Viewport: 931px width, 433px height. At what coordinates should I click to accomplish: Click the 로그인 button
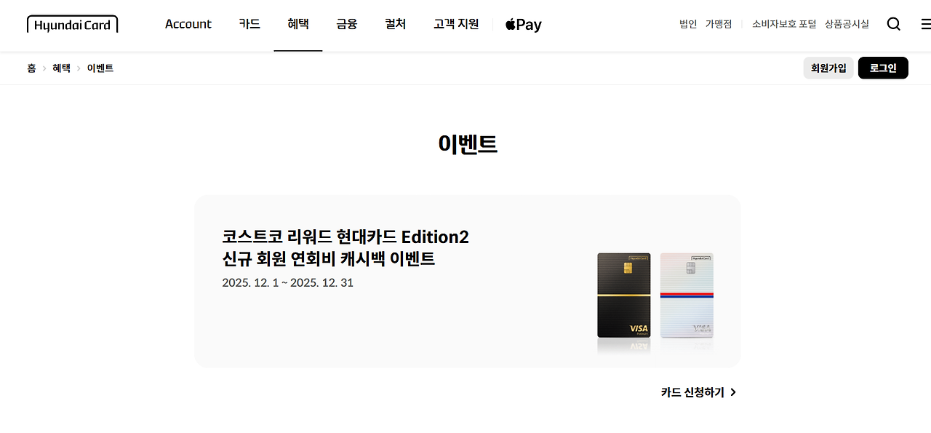coord(883,68)
